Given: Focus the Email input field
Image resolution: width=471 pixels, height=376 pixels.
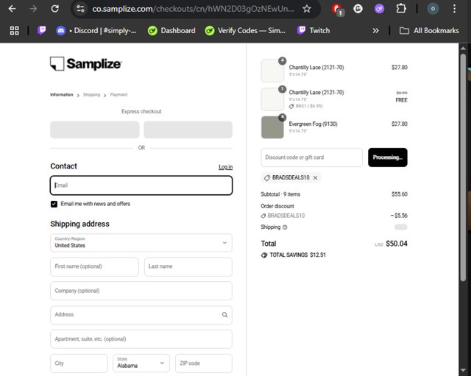Looking at the screenshot, I should coord(141,185).
